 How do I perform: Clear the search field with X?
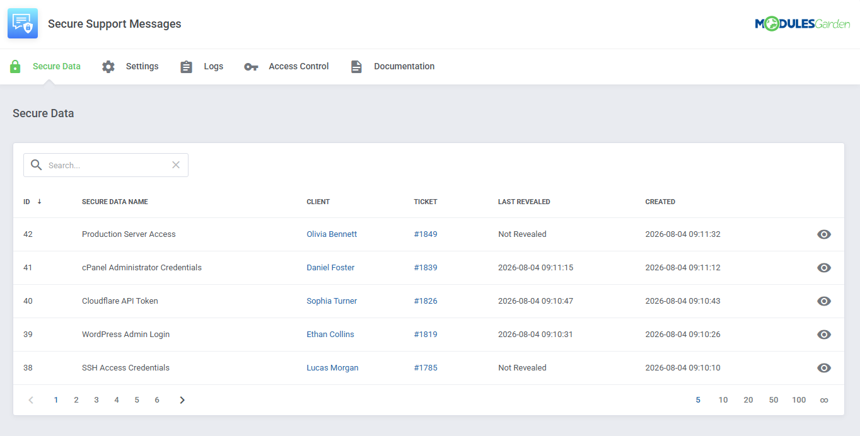176,165
